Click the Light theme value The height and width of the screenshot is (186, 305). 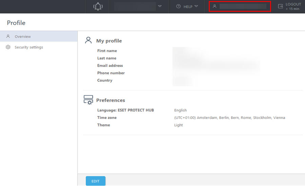[x=179, y=125]
